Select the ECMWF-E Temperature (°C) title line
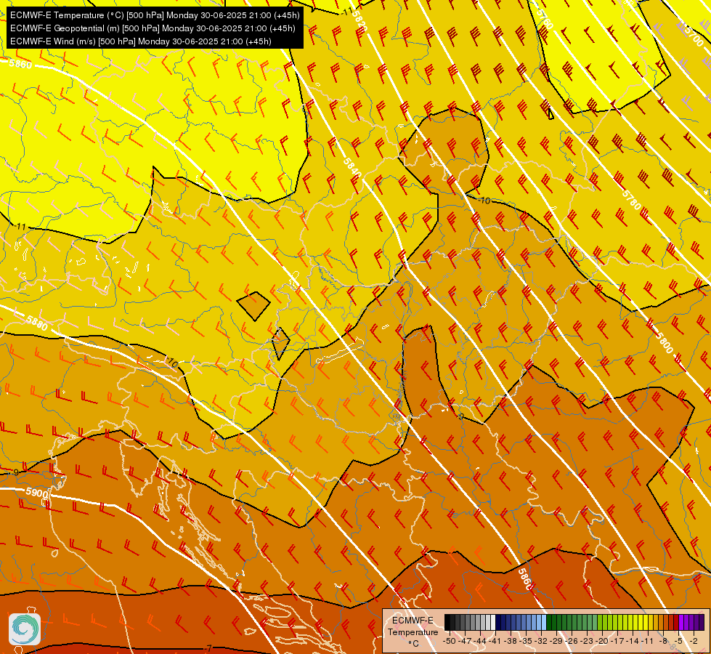This screenshot has width=711, height=654. (x=155, y=15)
